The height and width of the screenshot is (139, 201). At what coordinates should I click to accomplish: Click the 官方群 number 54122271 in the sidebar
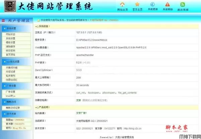pyautogui.click(x=20, y=124)
